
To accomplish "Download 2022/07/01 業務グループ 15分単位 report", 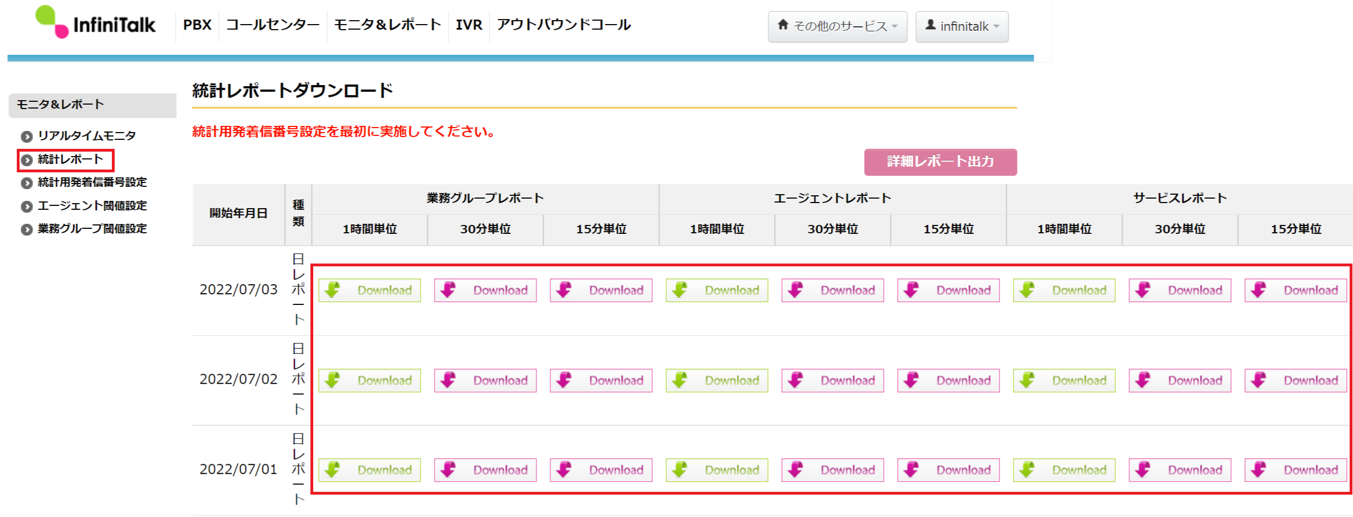I will coord(601,470).
